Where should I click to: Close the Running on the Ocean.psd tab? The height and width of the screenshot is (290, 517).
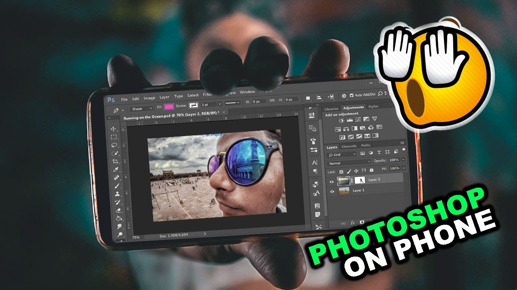[224, 112]
